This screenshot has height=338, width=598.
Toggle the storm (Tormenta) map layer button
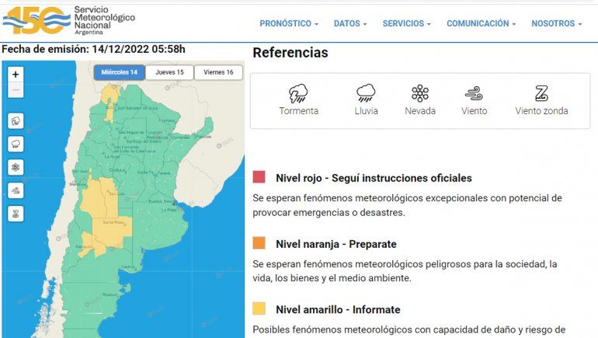[16, 121]
